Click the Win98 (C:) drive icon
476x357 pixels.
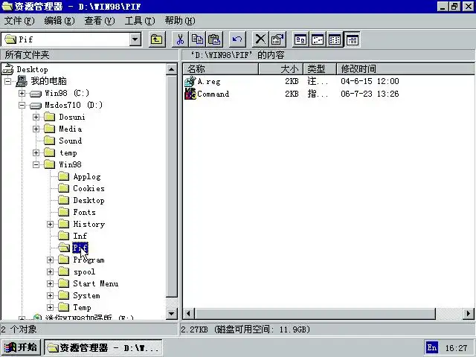36,94
